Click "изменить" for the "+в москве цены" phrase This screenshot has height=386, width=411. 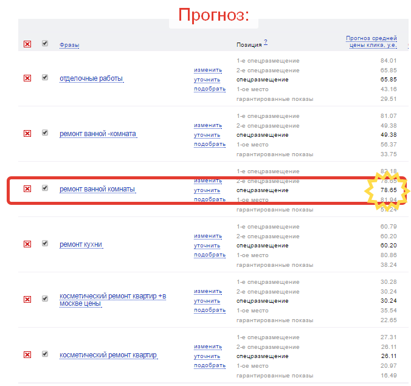click(x=208, y=291)
